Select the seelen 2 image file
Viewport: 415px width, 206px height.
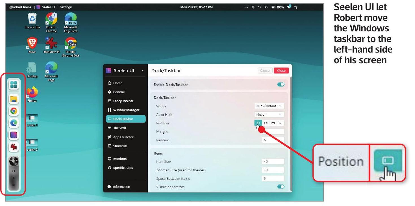coord(32,145)
